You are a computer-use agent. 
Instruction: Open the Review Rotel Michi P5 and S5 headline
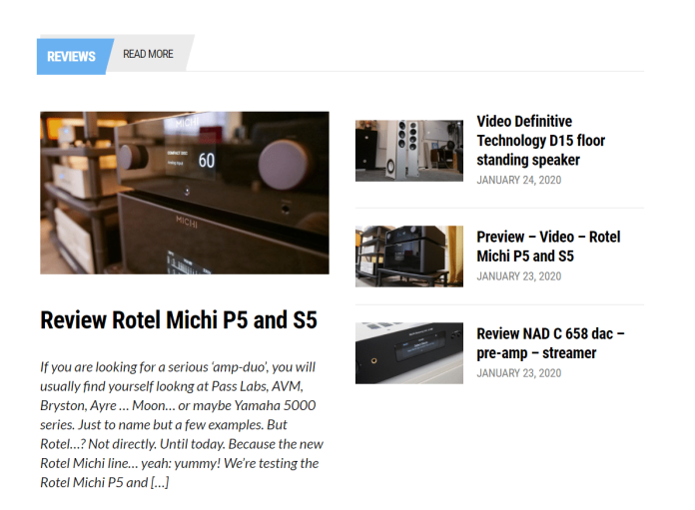(x=179, y=320)
